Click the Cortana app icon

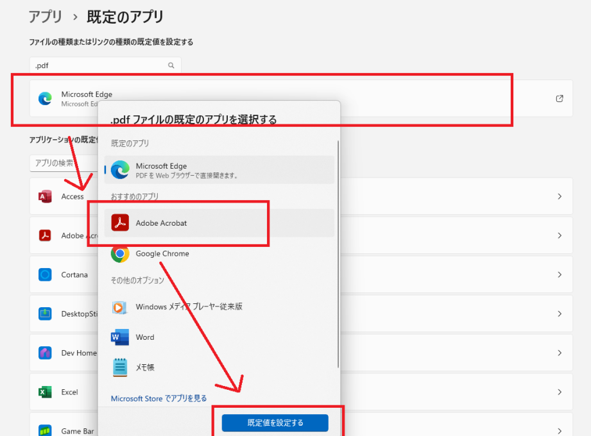click(45, 274)
